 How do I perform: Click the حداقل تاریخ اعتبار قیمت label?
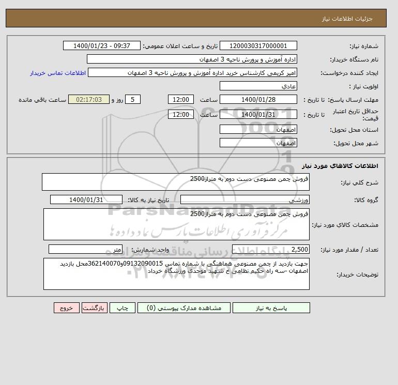click(x=356, y=115)
